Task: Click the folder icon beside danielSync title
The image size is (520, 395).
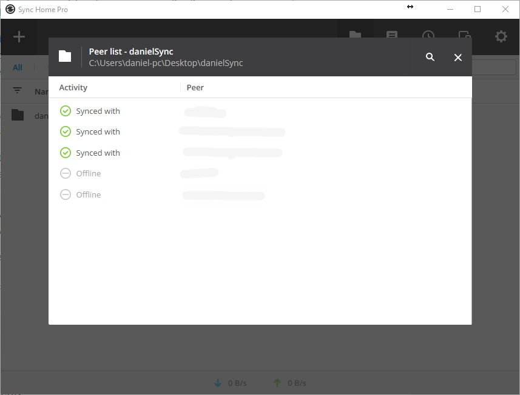Action: click(x=65, y=56)
